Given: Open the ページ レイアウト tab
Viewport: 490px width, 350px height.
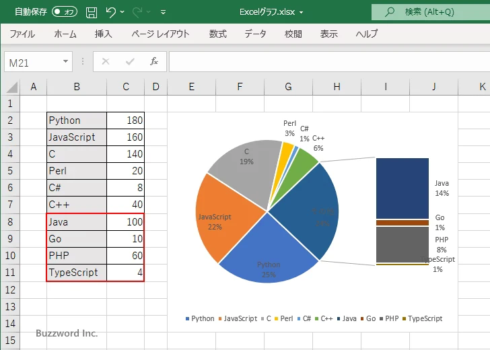Looking at the screenshot, I should pyautogui.click(x=160, y=34).
